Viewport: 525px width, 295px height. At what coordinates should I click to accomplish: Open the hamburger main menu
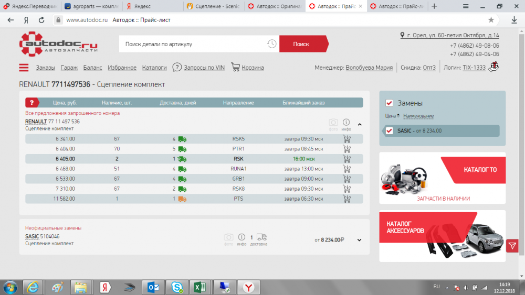coord(24,68)
